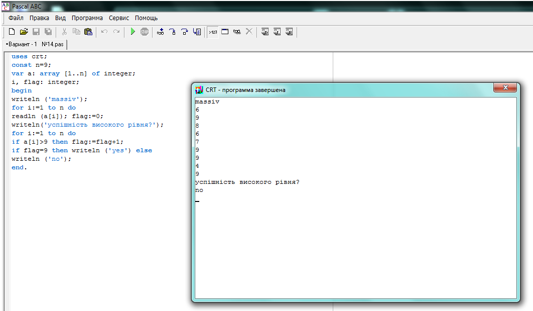Click the R toolbar icon
Image resolution: width=533 pixels, height=311 pixels.
pyautogui.click(x=289, y=32)
